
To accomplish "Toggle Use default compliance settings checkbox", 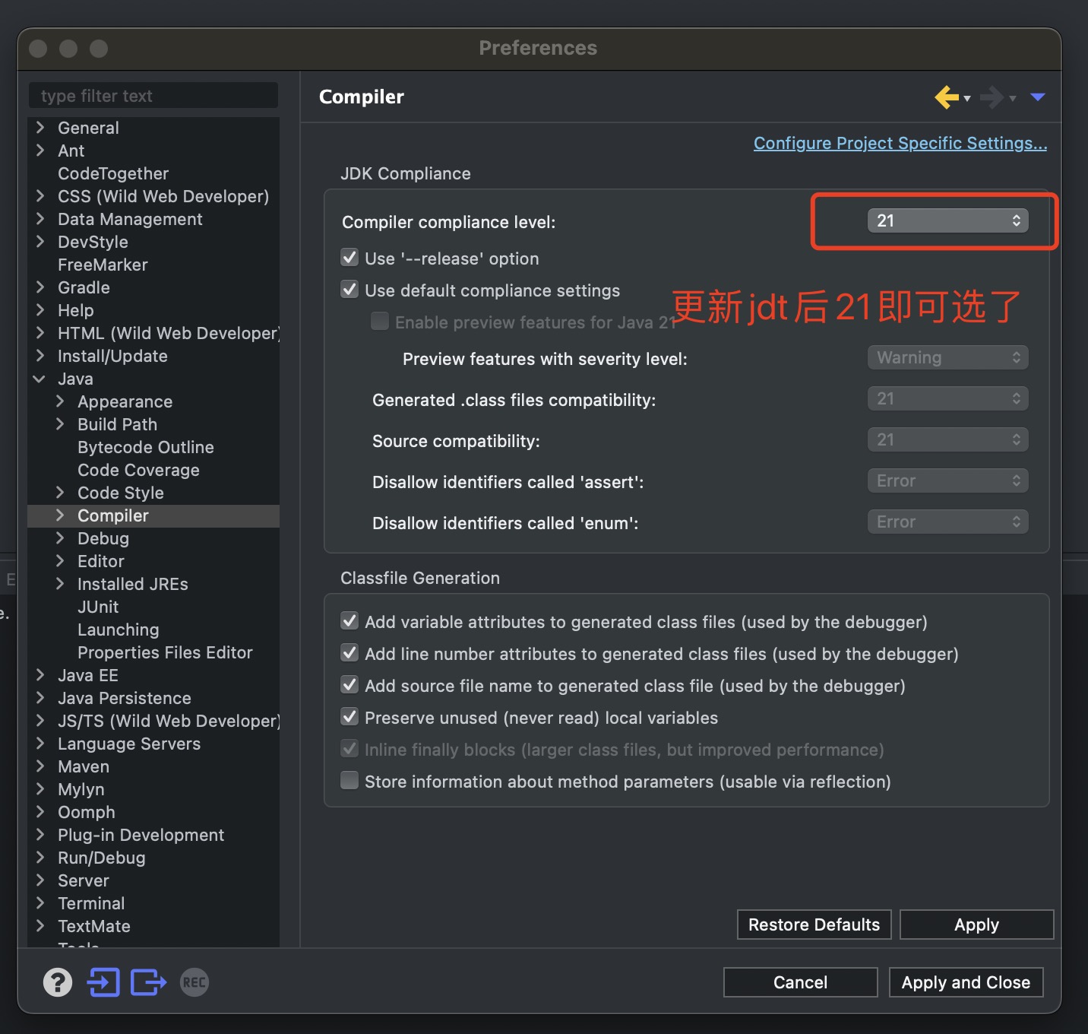I will tap(349, 290).
